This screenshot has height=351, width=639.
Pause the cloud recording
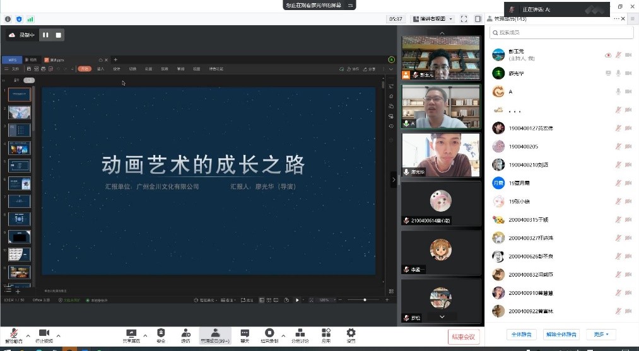(x=45, y=35)
